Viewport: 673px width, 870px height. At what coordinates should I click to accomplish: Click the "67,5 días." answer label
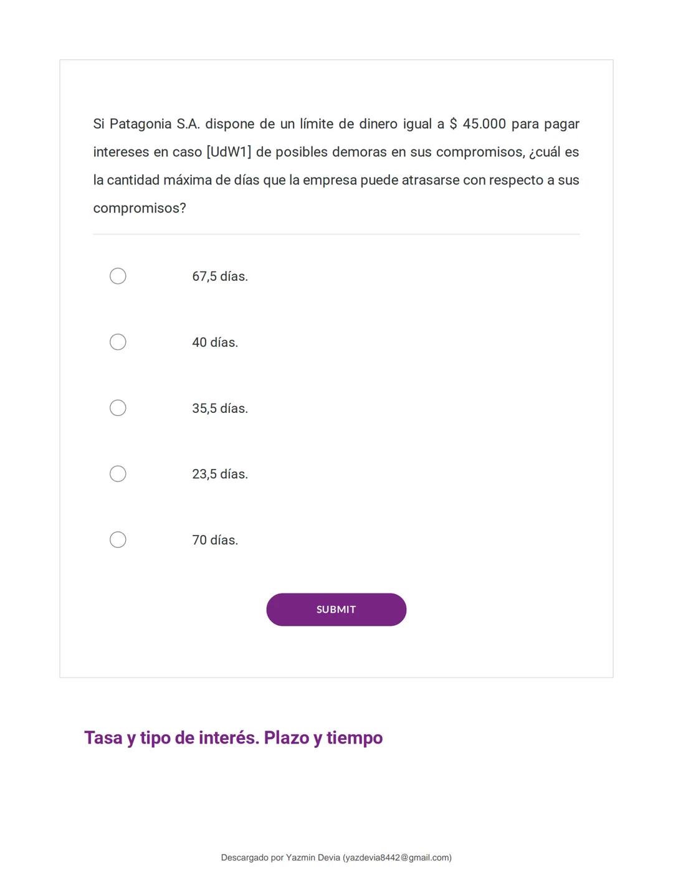click(219, 277)
